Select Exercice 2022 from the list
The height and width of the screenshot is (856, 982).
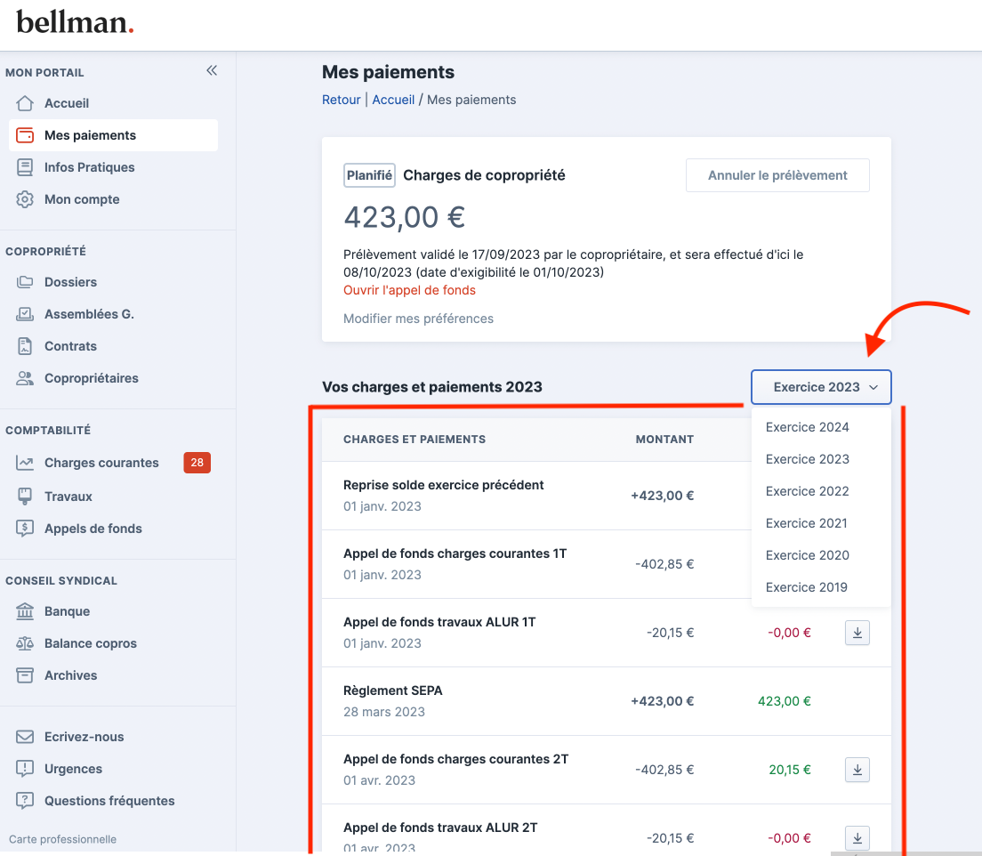(x=807, y=491)
